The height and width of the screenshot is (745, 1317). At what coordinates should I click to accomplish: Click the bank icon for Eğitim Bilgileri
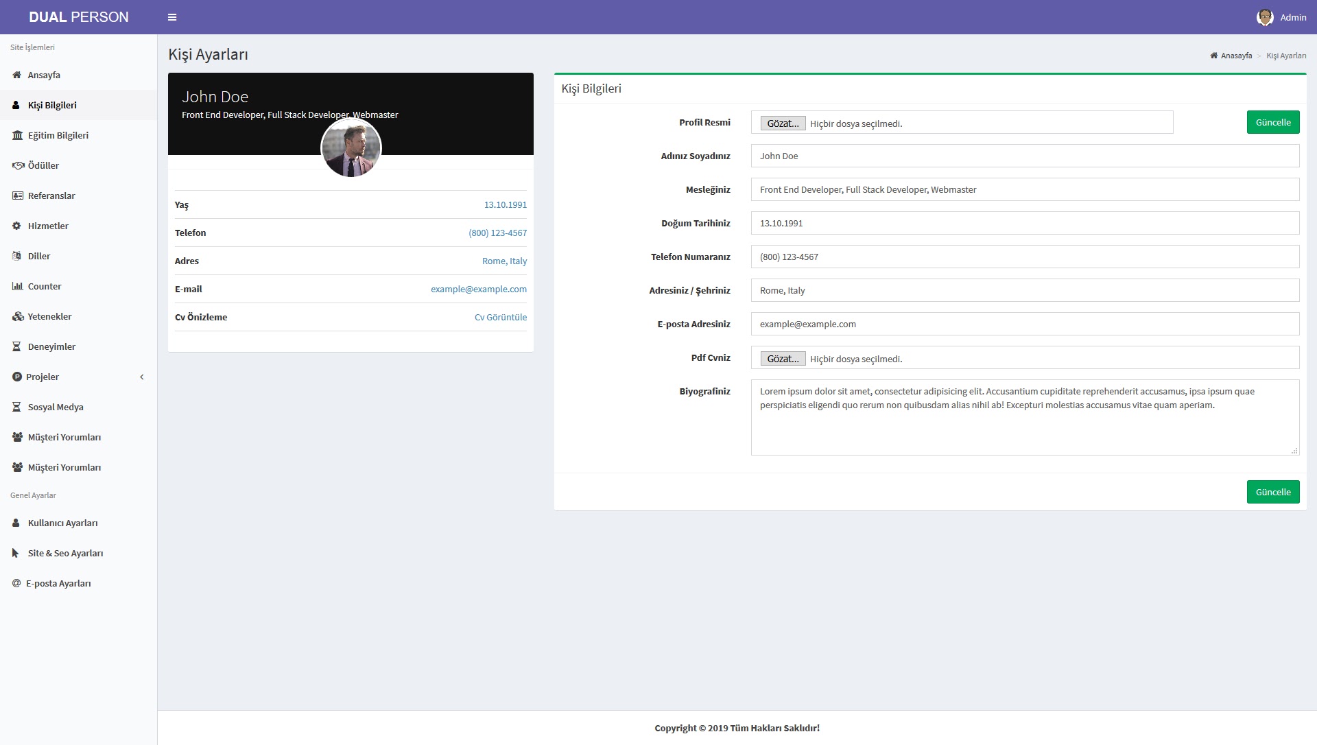[17, 135]
